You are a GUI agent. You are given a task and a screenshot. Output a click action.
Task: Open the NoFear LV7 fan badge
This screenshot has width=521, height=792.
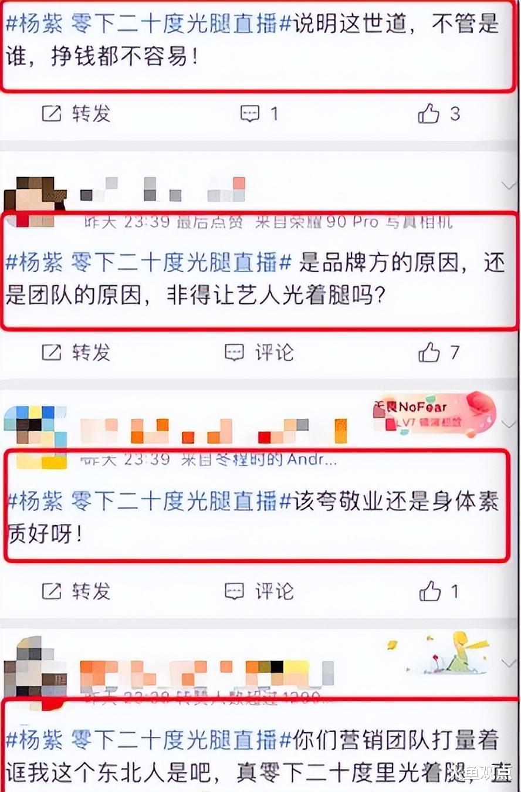434,415
